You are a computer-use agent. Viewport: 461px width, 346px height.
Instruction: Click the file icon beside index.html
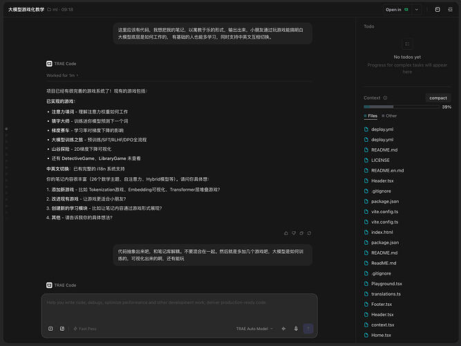click(x=366, y=232)
